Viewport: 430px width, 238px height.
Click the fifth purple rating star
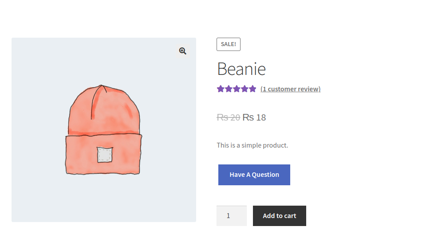252,89
